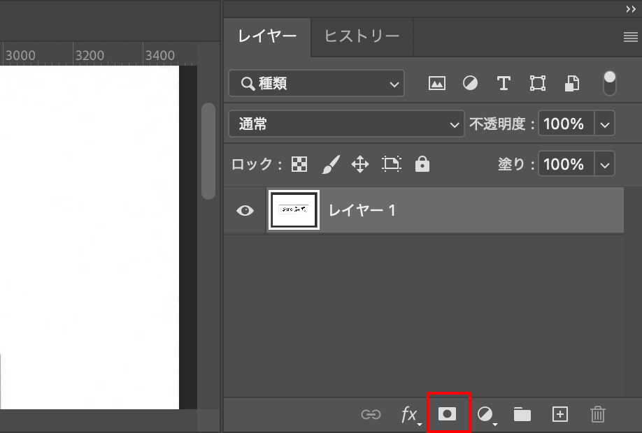Toggle lock transparent pixels
The height and width of the screenshot is (433, 642).
pyautogui.click(x=299, y=165)
